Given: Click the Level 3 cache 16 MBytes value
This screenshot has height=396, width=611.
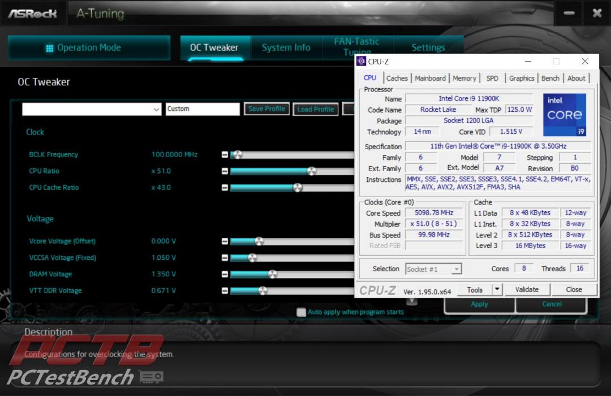Looking at the screenshot, I should pyautogui.click(x=530, y=246).
